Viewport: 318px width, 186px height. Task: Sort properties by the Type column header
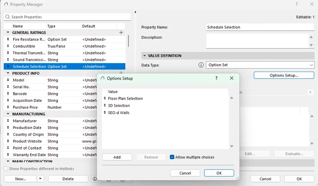64,26
